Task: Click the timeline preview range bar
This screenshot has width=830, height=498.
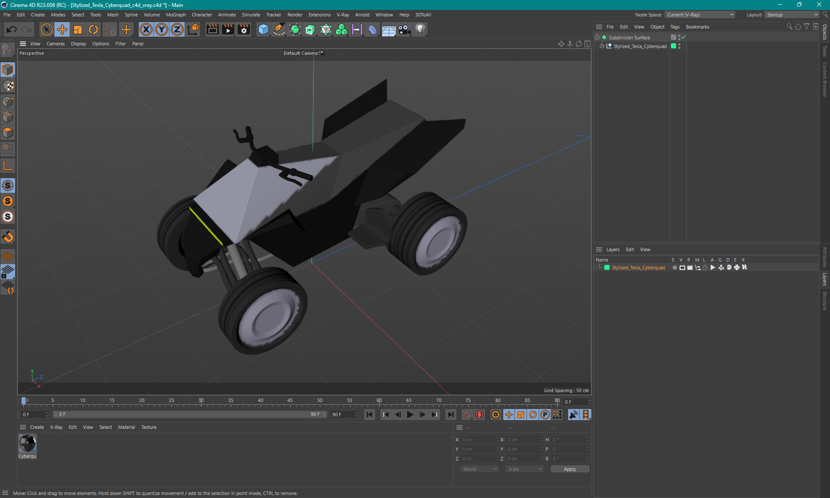Action: (x=190, y=414)
